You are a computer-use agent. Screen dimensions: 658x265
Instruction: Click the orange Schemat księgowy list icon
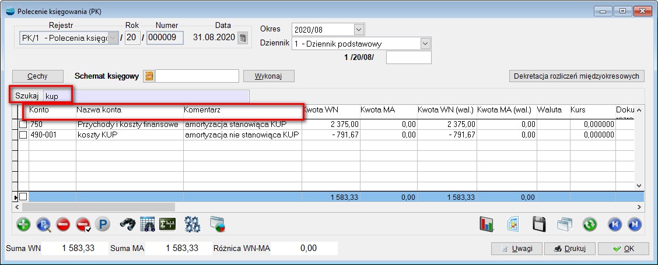(149, 76)
